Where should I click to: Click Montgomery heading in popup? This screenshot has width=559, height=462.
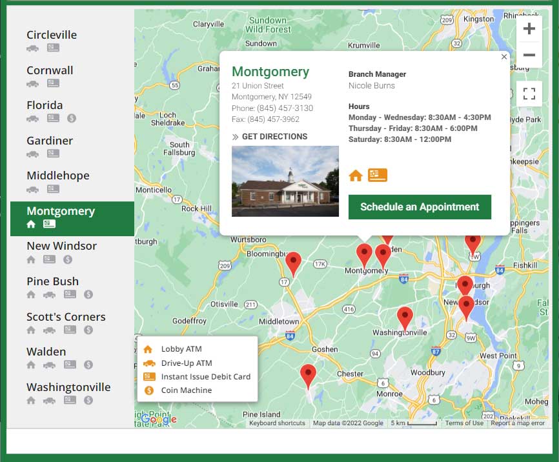270,72
